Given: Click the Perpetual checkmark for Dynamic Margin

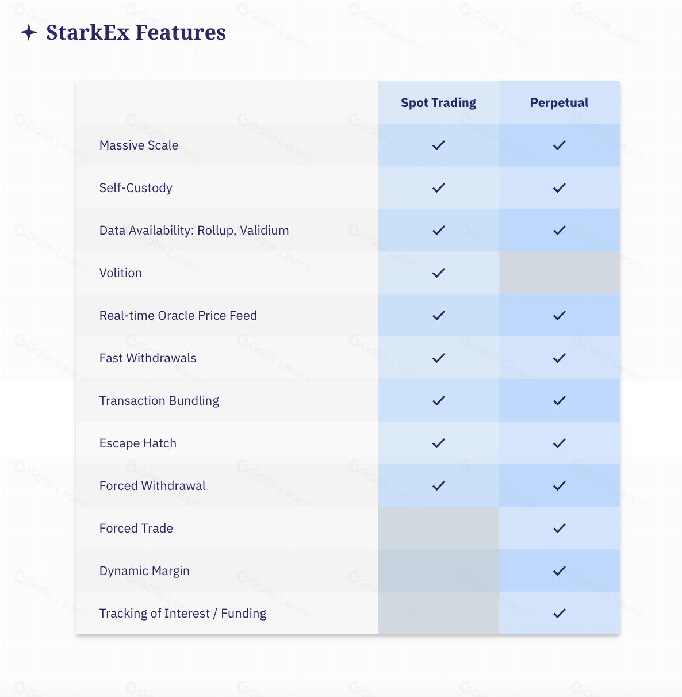Looking at the screenshot, I should tap(560, 570).
